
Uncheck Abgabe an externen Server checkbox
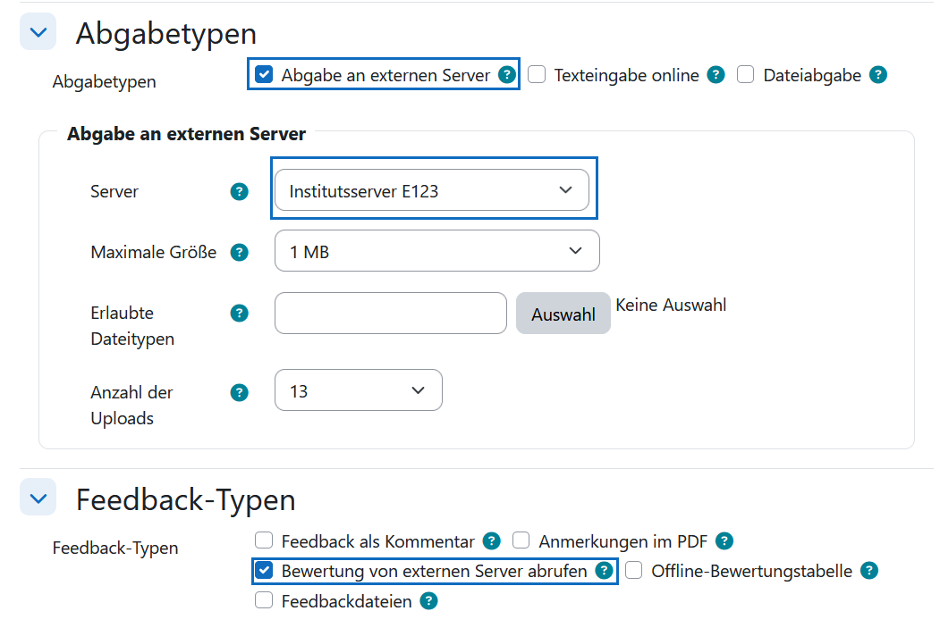click(264, 75)
